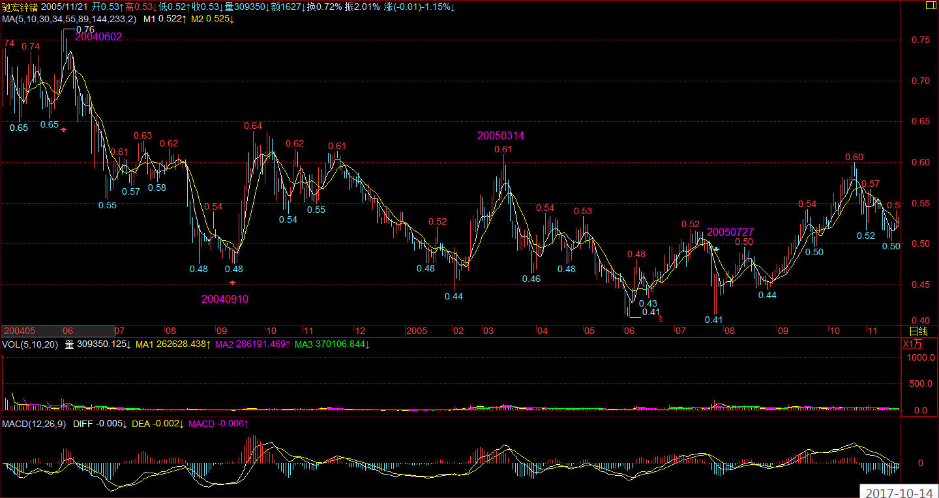Click the DIFF -0.005 value
Viewport: 939px width, 498px height.
click(x=101, y=424)
